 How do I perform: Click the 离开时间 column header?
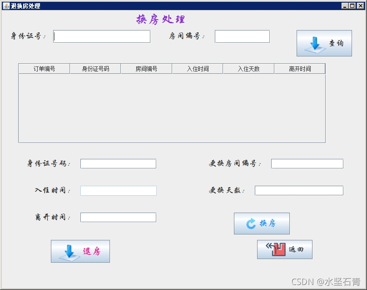[x=300, y=69]
